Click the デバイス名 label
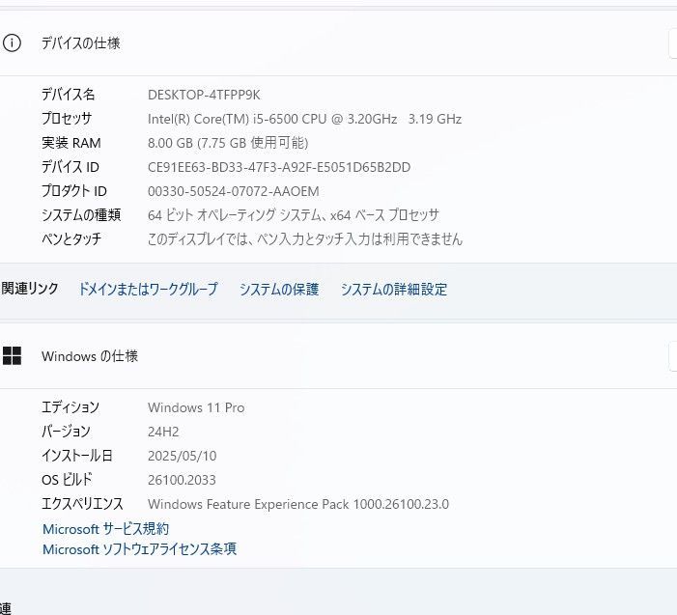Screen dimensions: 677x615 coord(69,95)
